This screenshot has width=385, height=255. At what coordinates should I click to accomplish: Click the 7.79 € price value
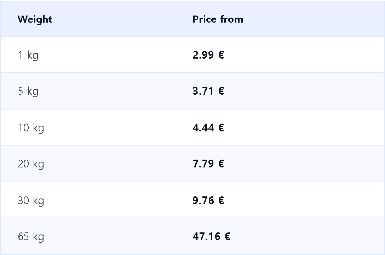(x=208, y=164)
